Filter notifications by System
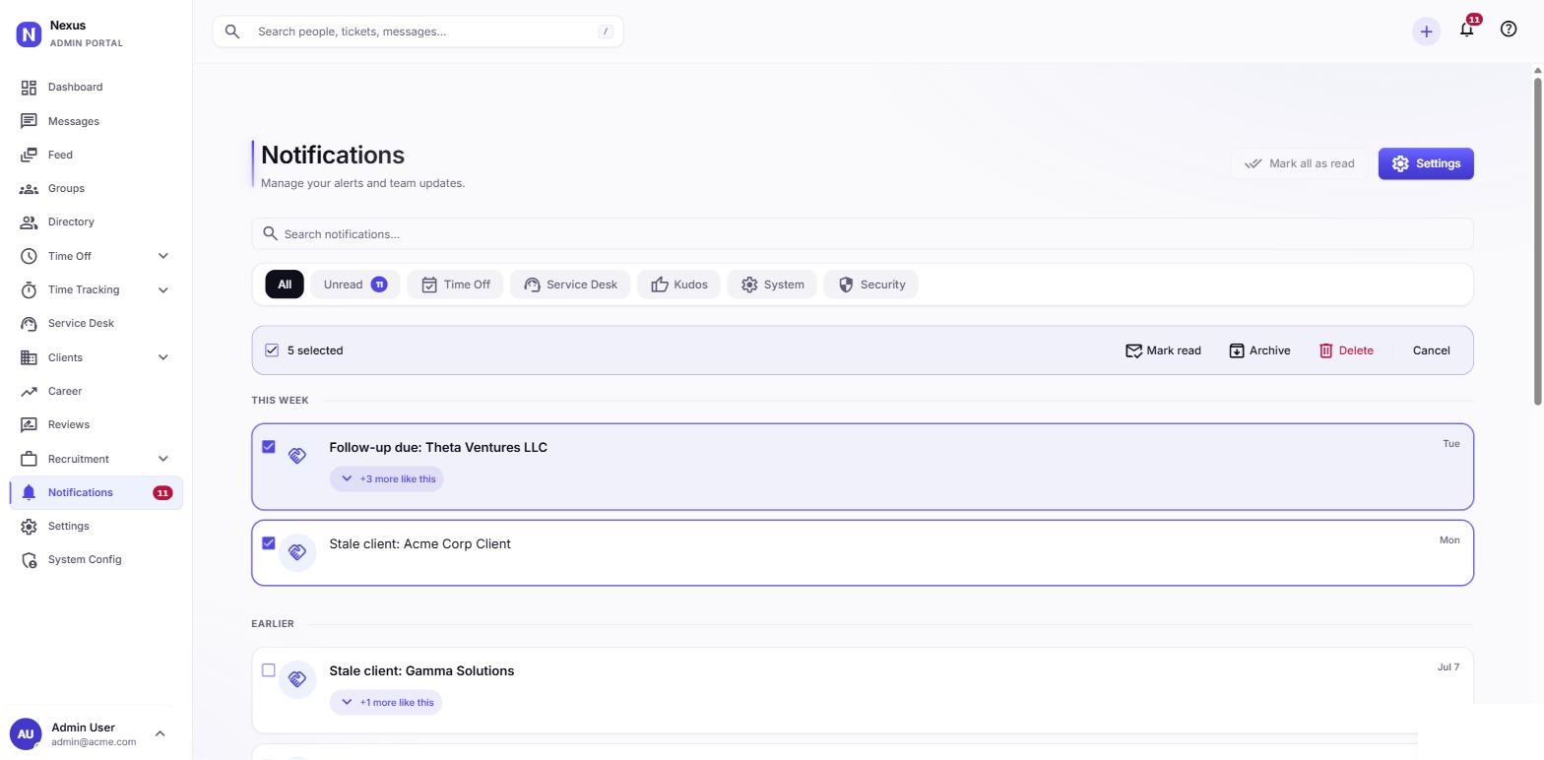Screen dimensions: 1544x760 coord(772,285)
